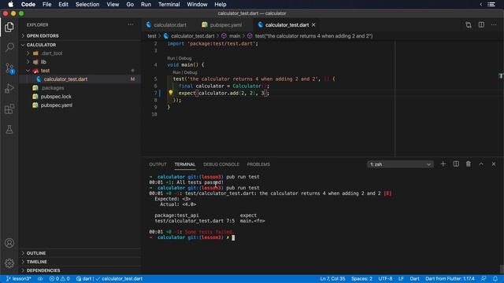
Task: Switch to the Problems tab
Action: tap(258, 164)
